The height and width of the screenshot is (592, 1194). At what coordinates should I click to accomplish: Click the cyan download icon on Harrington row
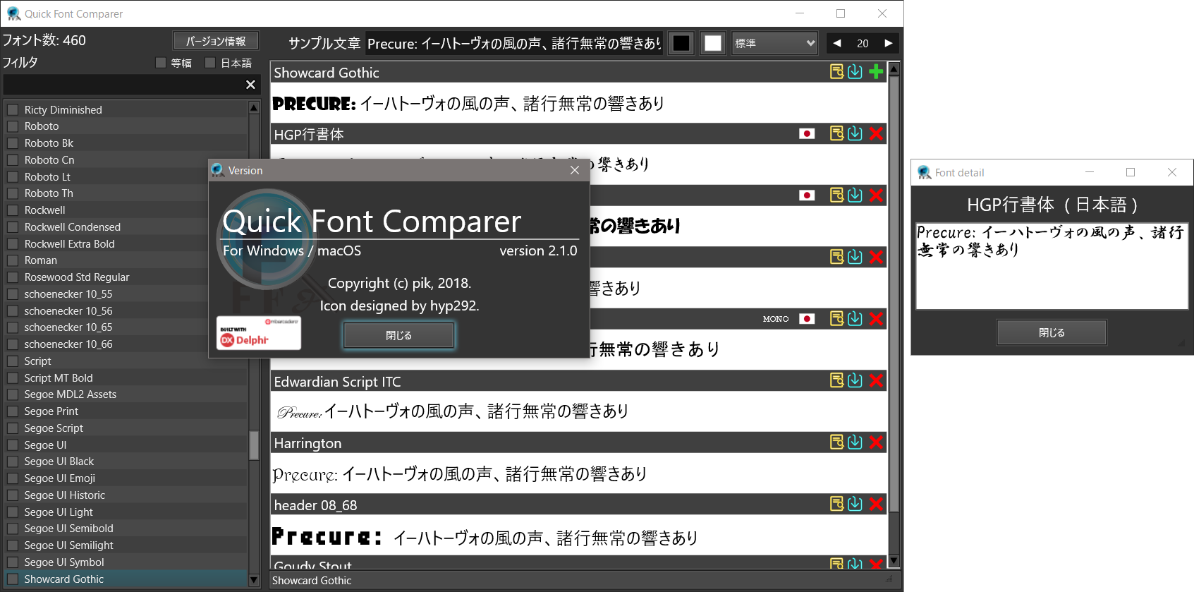[855, 442]
